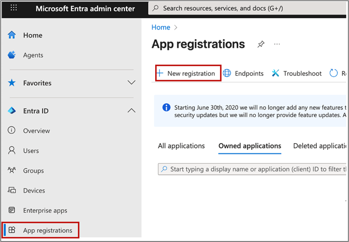Open the app launcher waffle icon

click(14, 9)
